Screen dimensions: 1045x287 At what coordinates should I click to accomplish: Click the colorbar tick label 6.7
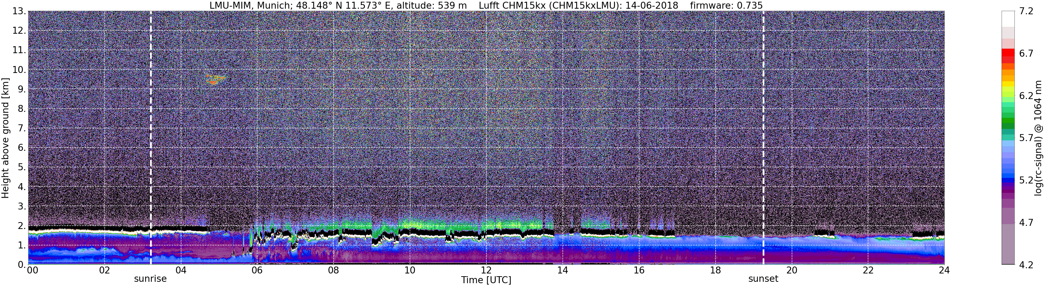pos(1026,54)
